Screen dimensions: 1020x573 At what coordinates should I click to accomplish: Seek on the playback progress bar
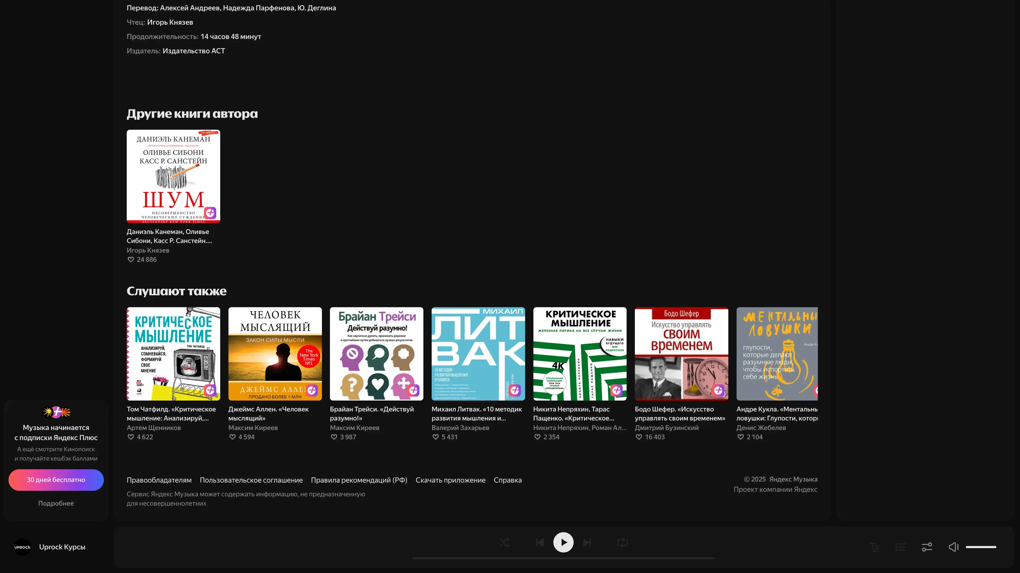click(563, 558)
